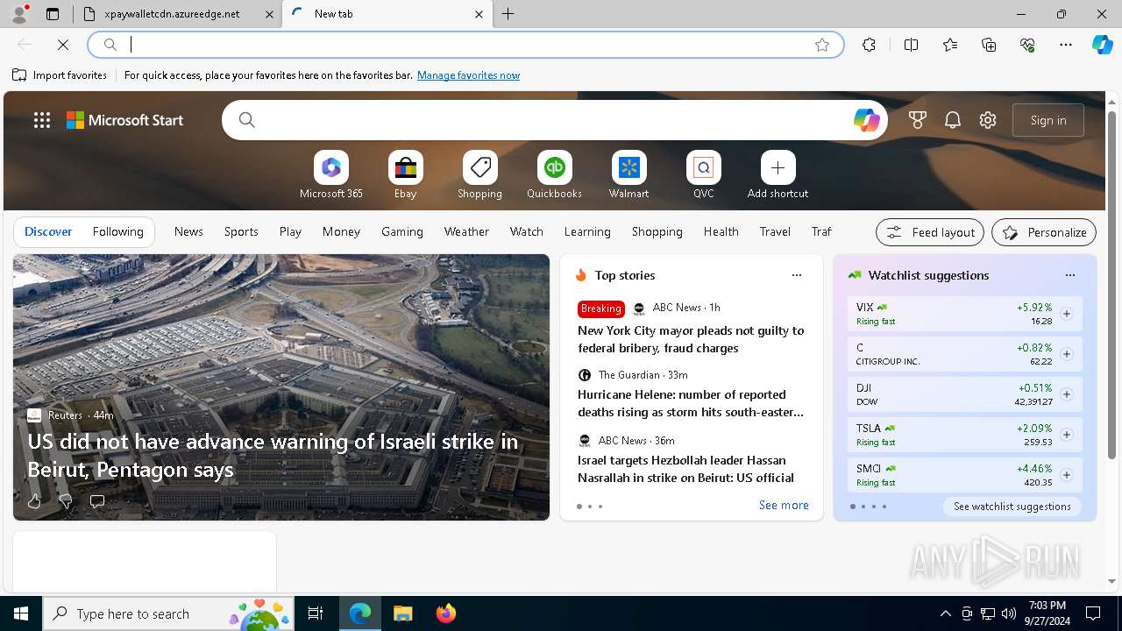Open the Tab actions menu icon
This screenshot has width=1122, height=631.
(53, 14)
